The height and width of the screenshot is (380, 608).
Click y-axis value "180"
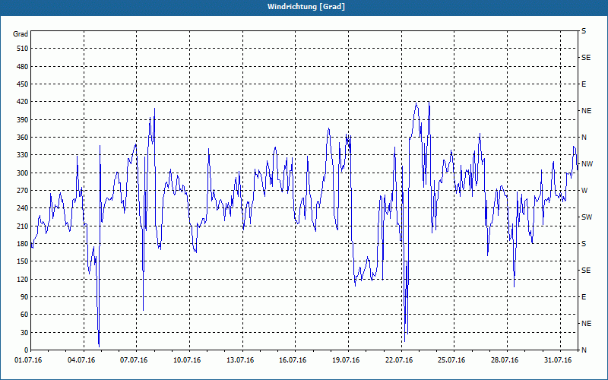click(x=23, y=244)
